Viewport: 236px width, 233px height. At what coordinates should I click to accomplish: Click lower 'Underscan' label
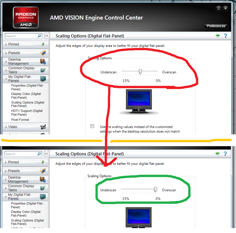108,190
